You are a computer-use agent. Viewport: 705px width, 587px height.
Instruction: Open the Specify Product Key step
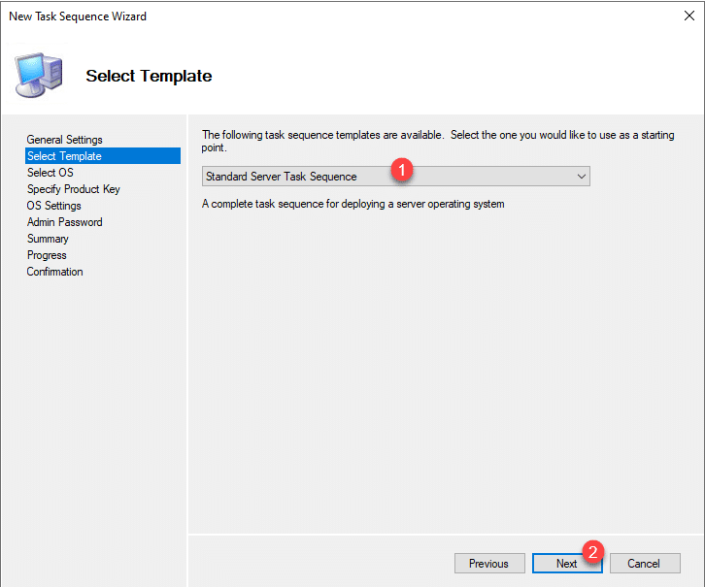tap(73, 189)
